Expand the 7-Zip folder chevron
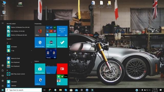 click(x=31, y=51)
